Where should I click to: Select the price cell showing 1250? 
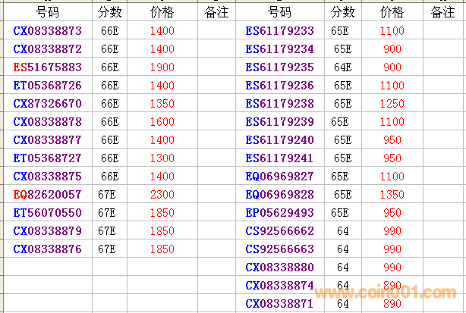pos(392,103)
